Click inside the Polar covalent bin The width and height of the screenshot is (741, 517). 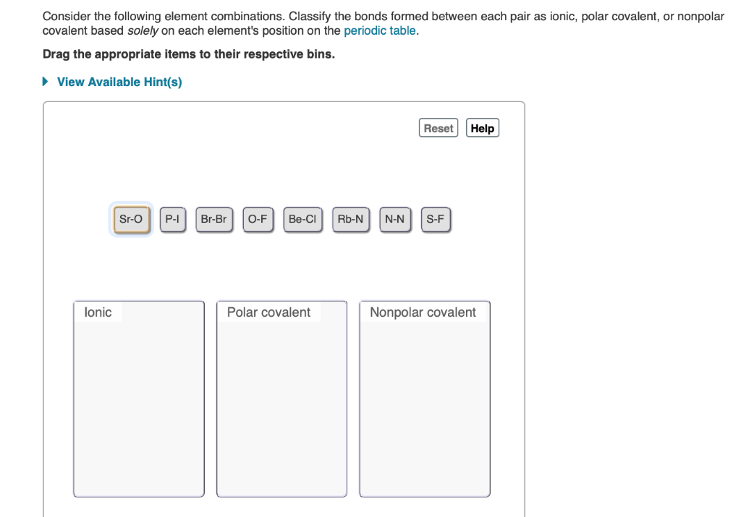[281, 405]
